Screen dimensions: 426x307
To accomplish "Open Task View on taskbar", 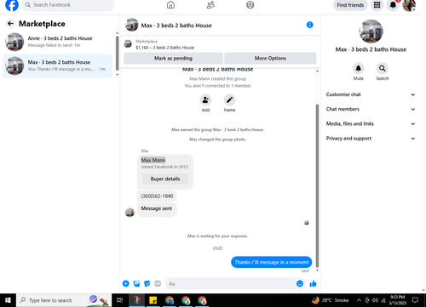I will pyautogui.click(x=120, y=300).
